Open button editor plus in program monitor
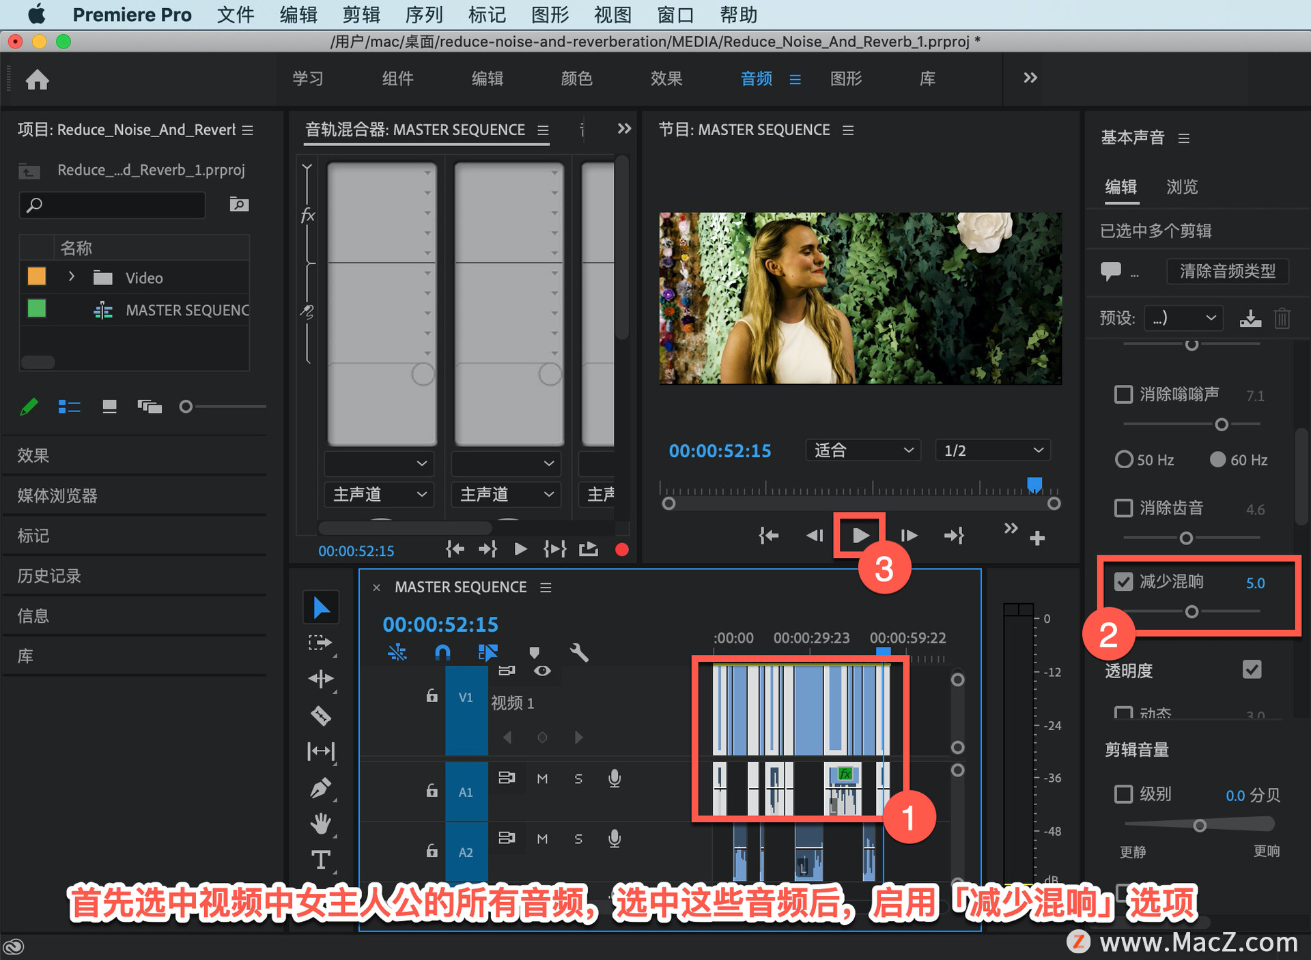Image resolution: width=1311 pixels, height=960 pixels. coord(1037,538)
